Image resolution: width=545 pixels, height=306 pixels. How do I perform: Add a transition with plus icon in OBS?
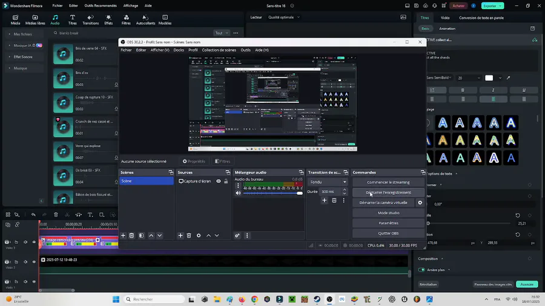pos(325,200)
